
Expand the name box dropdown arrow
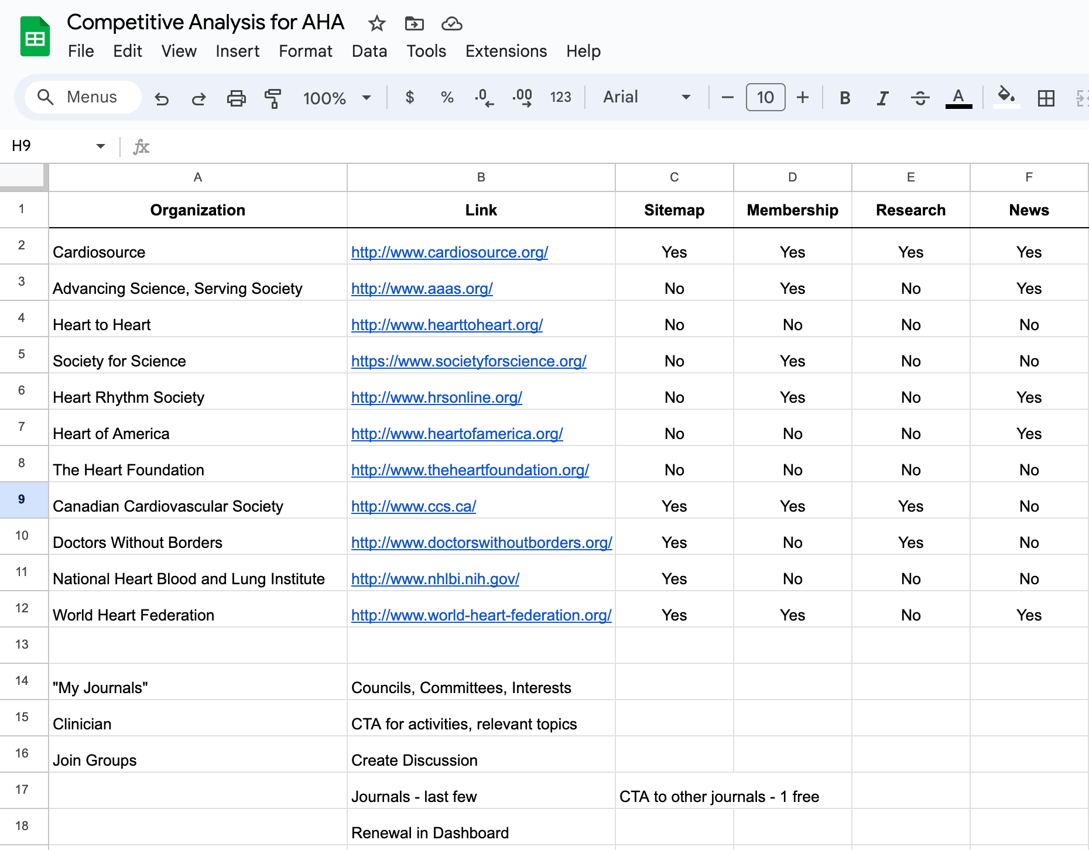[101, 146]
